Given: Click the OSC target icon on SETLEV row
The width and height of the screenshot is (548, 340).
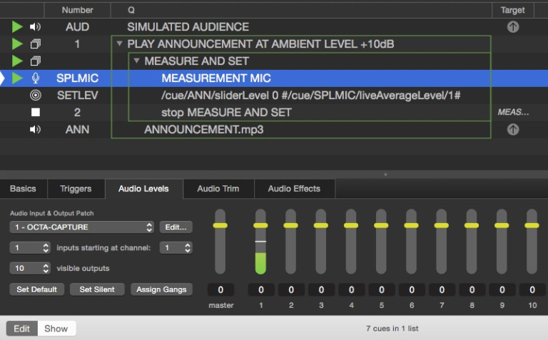Looking at the screenshot, I should point(36,96).
